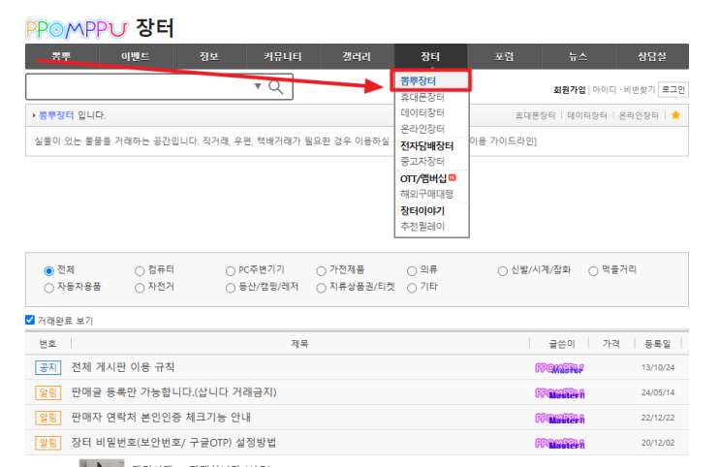Click PPOMPPU Master author icon dated 13/10/24

click(x=559, y=368)
